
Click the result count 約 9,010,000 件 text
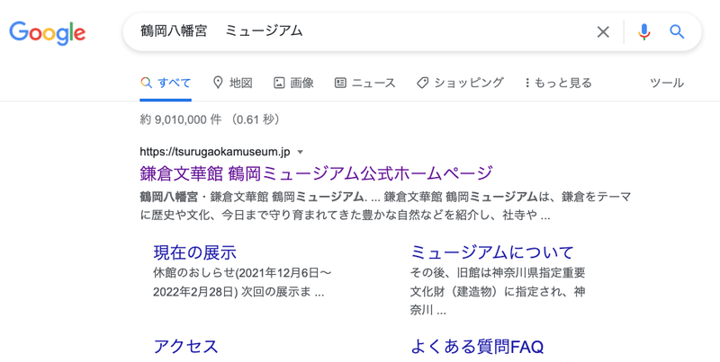pos(181,119)
